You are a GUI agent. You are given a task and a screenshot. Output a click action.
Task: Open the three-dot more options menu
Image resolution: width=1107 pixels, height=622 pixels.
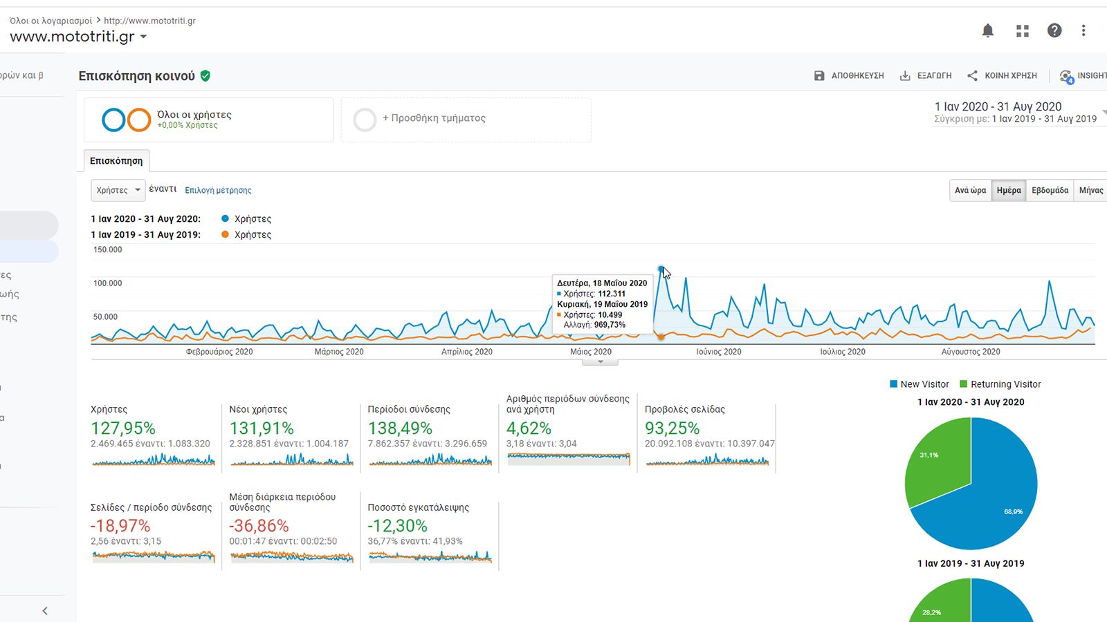[x=1083, y=30]
